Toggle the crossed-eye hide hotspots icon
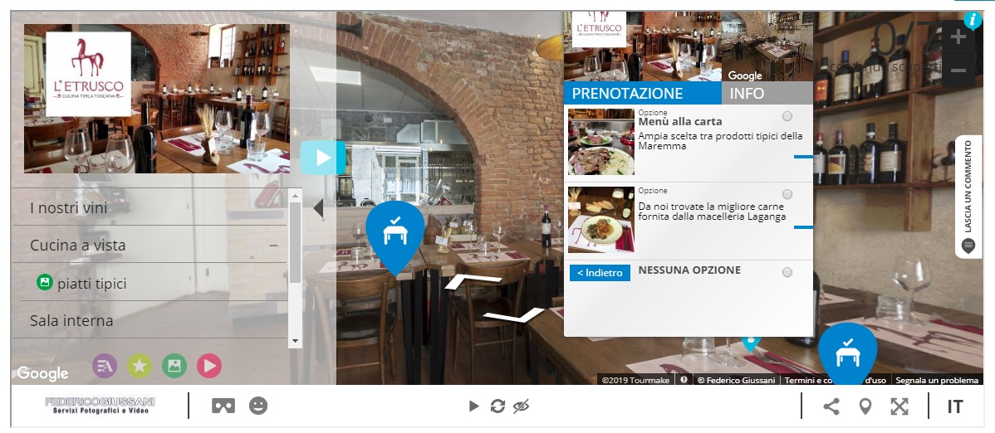Screen dimensions: 995x433 point(521,406)
